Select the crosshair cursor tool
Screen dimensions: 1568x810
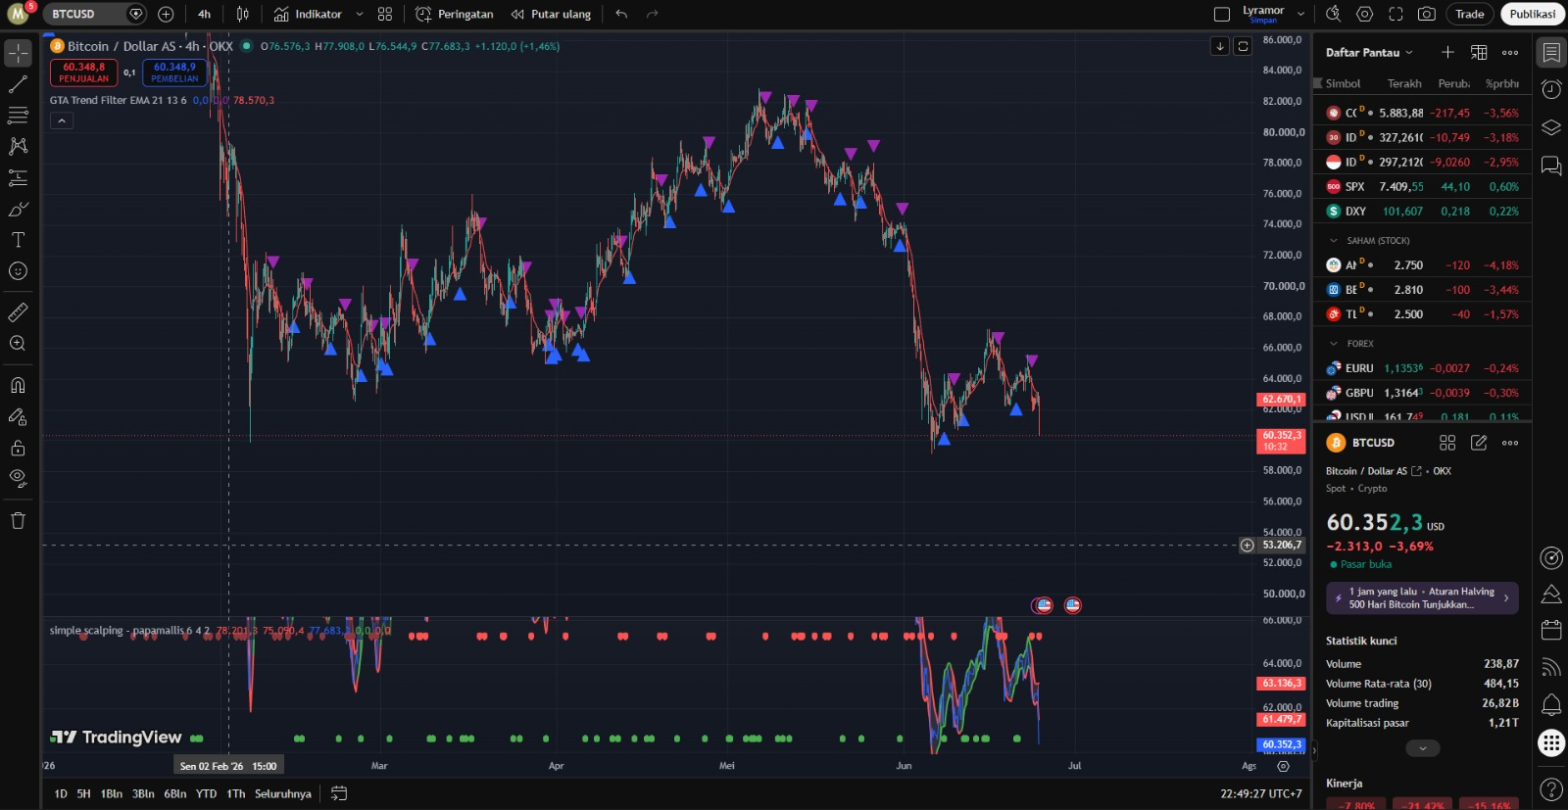coord(18,53)
